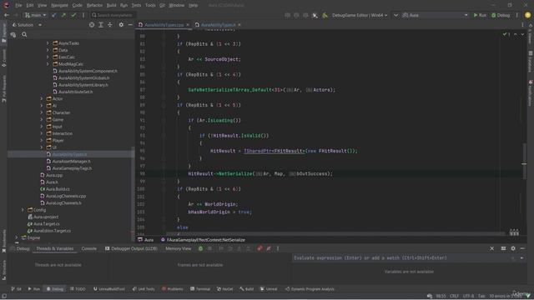
Task: Hide the Solution panel with minus icon
Action: [130, 25]
